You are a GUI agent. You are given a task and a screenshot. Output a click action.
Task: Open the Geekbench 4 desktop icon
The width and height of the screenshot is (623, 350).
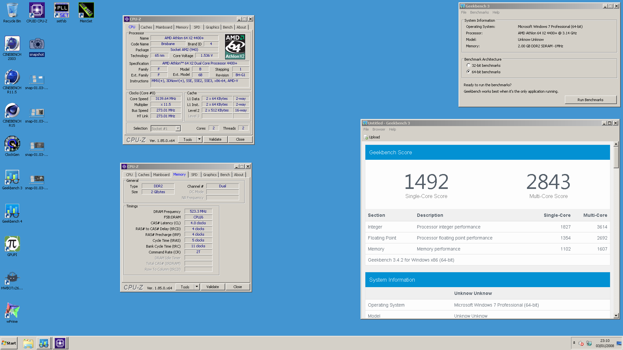click(12, 213)
